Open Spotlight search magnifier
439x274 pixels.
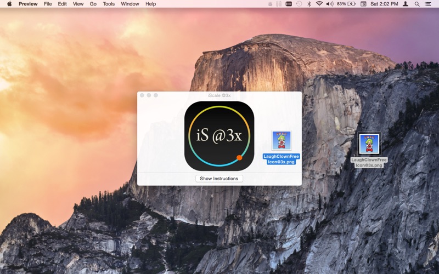point(417,4)
